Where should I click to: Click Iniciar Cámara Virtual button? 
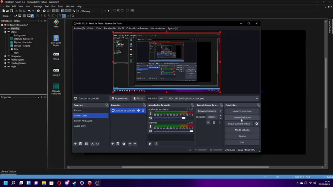[x=239, y=123]
